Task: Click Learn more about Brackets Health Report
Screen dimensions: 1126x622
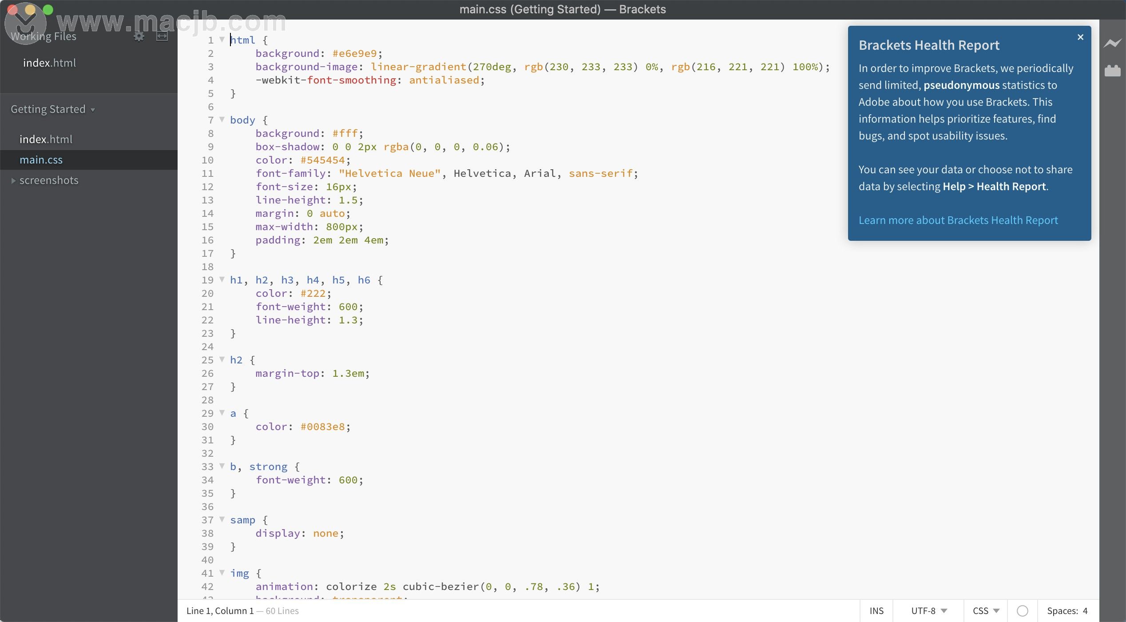Action: [958, 220]
